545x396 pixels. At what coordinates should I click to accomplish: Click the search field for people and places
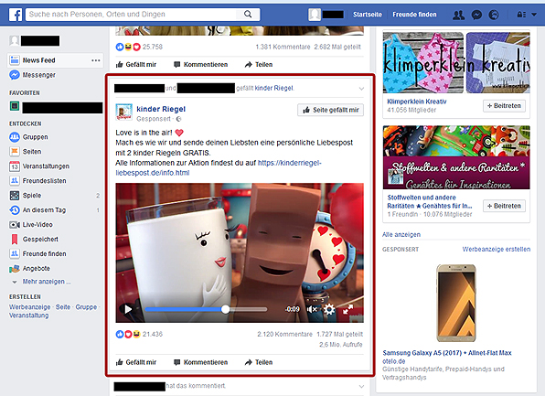(131, 15)
